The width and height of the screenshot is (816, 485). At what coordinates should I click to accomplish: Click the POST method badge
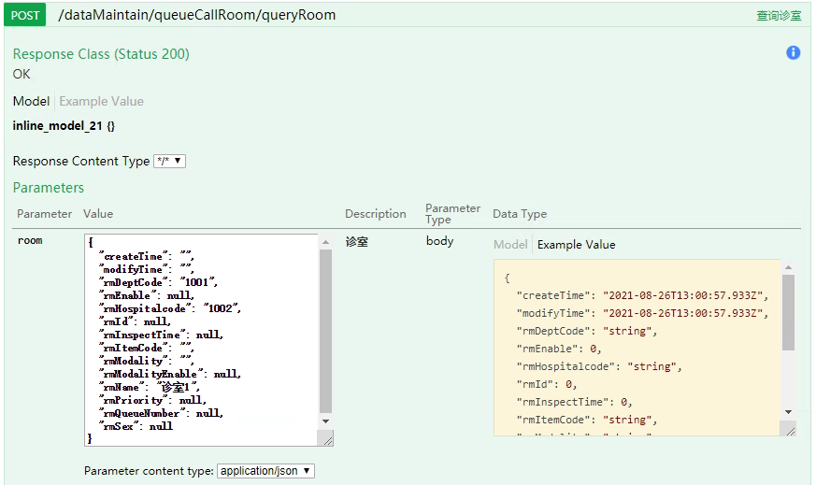[x=25, y=15]
